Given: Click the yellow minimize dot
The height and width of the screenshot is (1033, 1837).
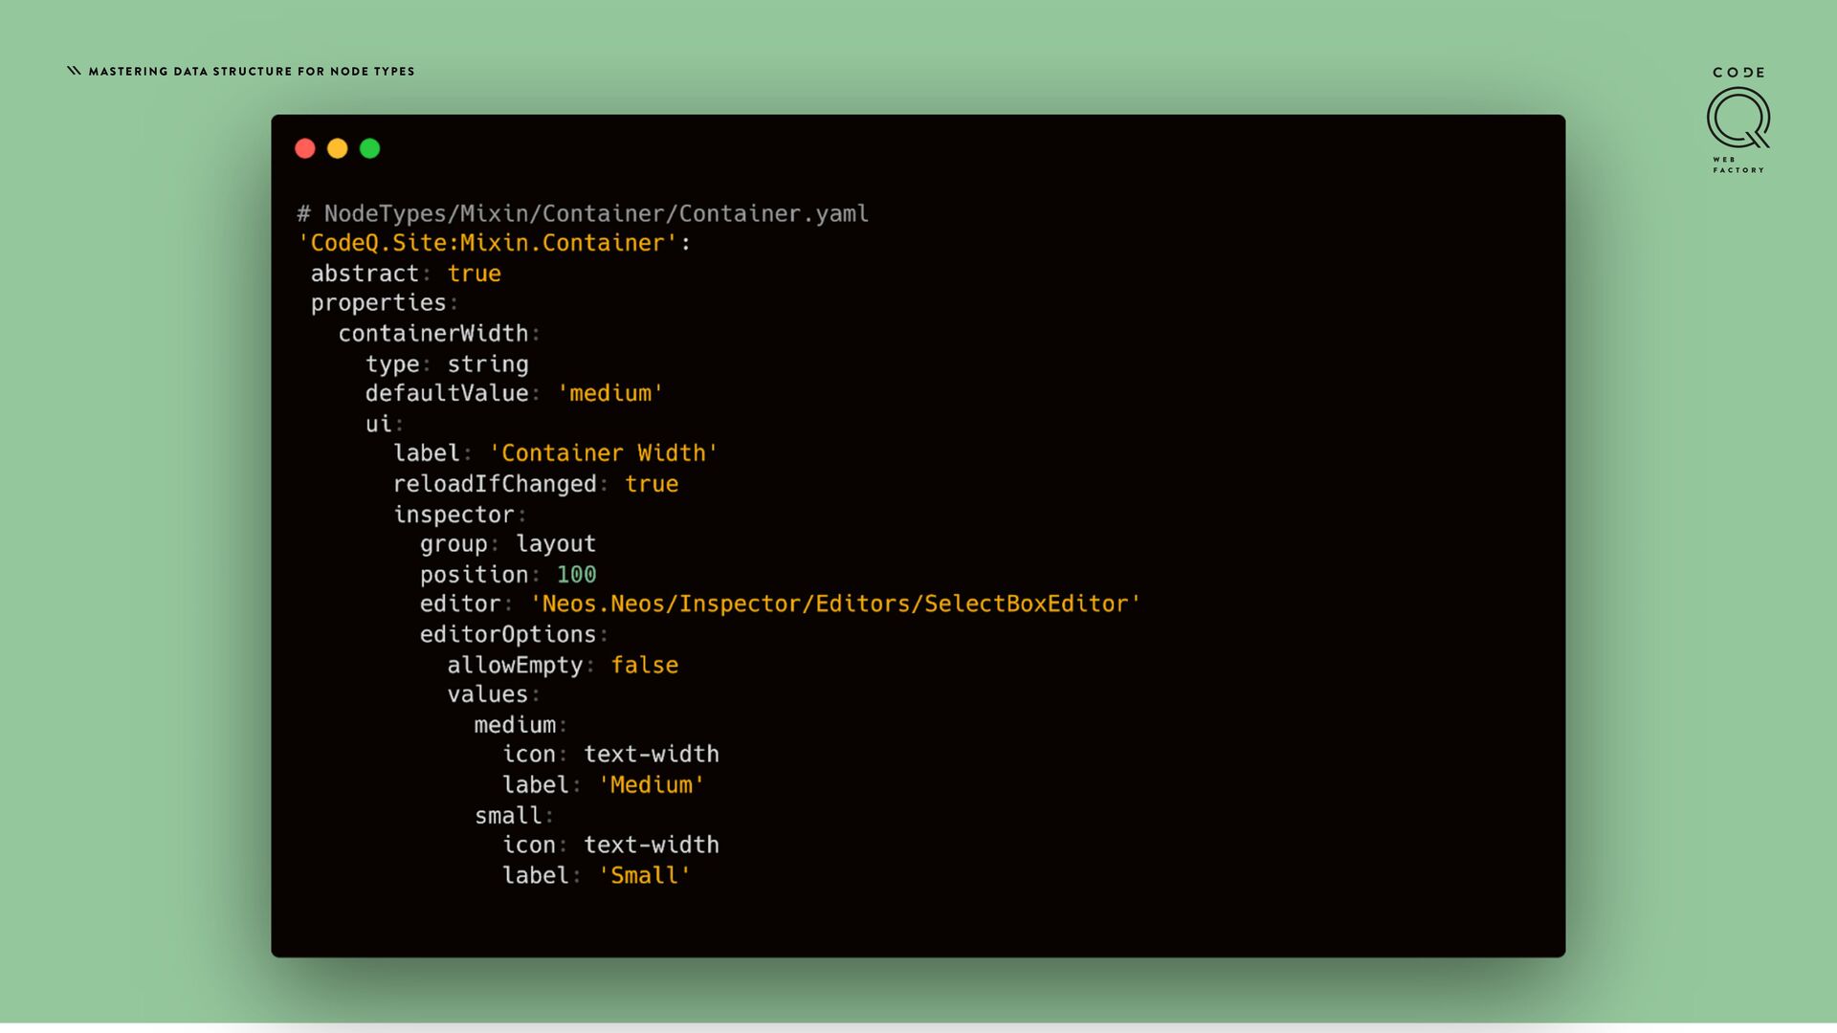Looking at the screenshot, I should [338, 148].
